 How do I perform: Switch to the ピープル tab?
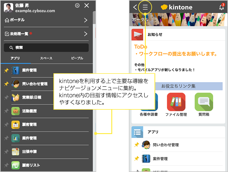(77, 58)
